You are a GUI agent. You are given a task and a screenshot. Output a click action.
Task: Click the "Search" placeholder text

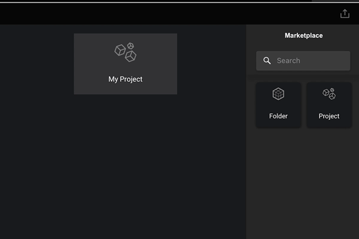[x=288, y=61]
